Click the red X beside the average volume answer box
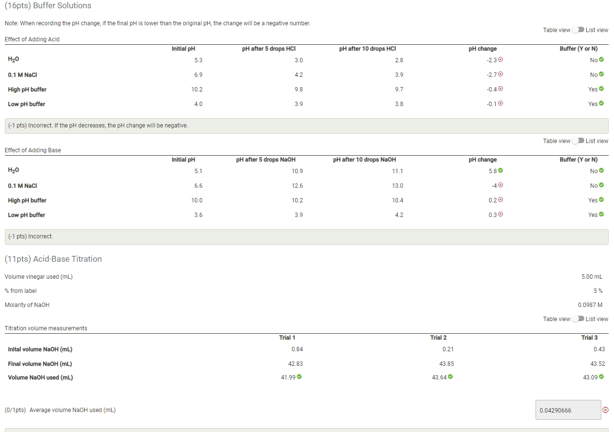Screen dimensions: 614x432 tap(607, 410)
